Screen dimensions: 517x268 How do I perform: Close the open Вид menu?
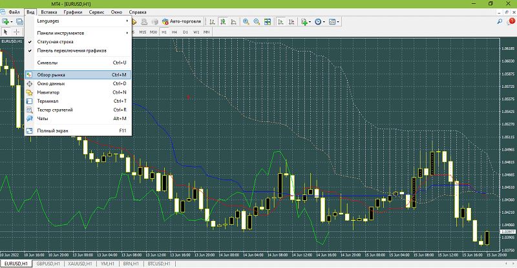[30, 12]
